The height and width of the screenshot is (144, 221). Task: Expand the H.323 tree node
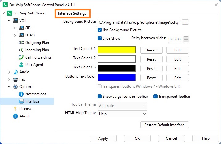click(x=15, y=35)
